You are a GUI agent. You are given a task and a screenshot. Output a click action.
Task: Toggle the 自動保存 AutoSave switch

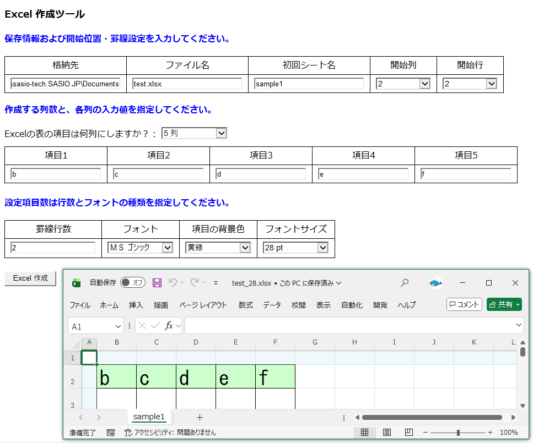pyautogui.click(x=133, y=283)
